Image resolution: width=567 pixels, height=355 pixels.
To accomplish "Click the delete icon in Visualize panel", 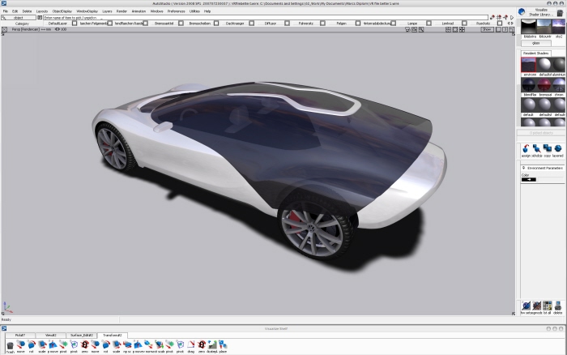I will coord(558,306).
